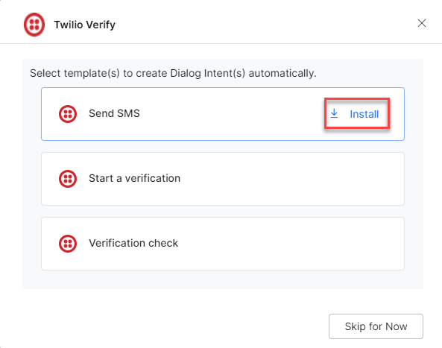Install the Send SMS template

[357, 113]
